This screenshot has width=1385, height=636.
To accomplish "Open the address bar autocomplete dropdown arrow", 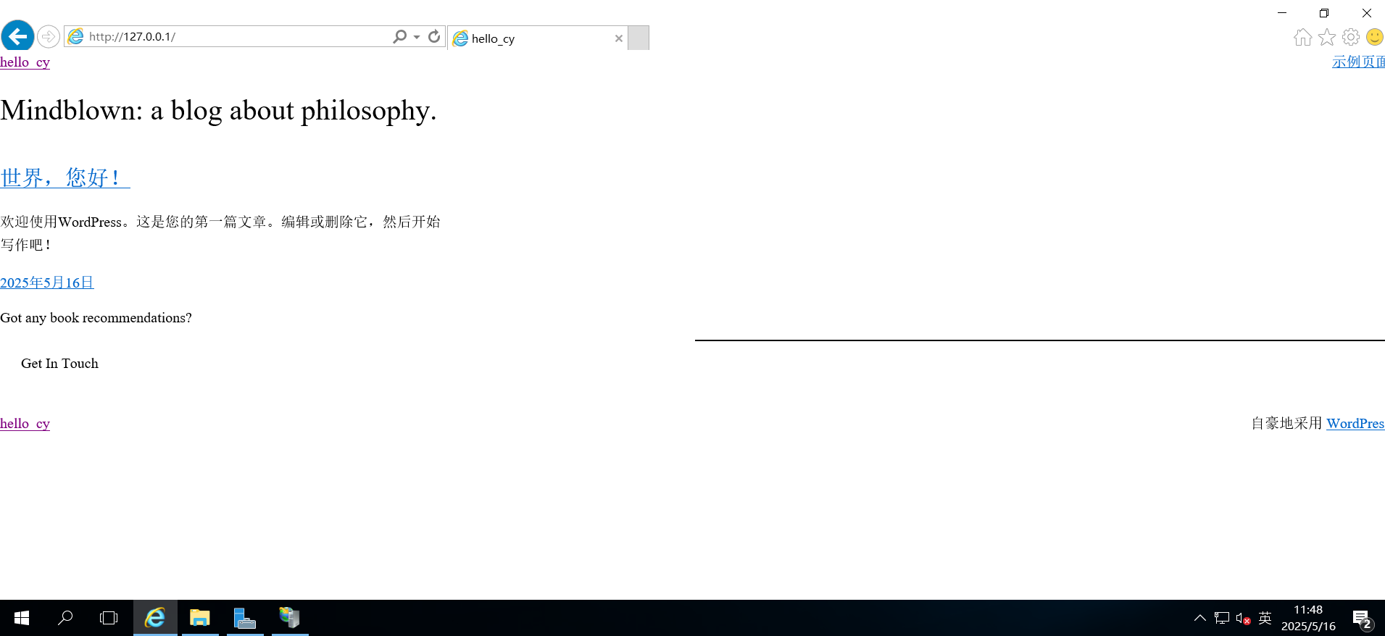I will pos(417,36).
